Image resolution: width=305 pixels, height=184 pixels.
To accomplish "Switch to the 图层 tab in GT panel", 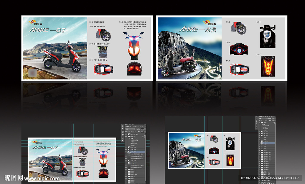I will (x=126, y=125).
